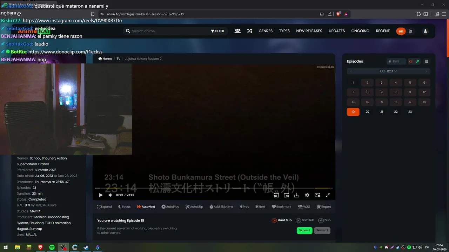Select Dub audio option
The width and height of the screenshot is (449, 252).
coord(324,220)
